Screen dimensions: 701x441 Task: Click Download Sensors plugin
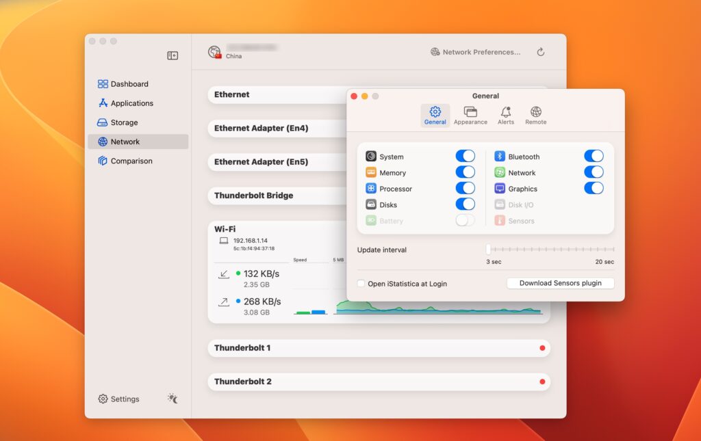click(x=560, y=283)
